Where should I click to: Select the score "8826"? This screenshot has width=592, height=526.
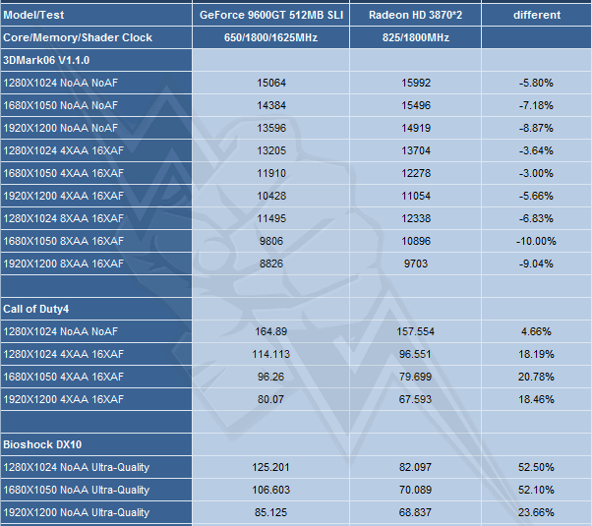point(271,263)
